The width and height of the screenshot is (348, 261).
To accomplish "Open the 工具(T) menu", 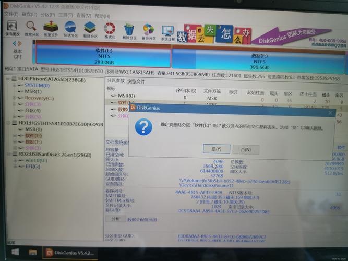I will 65,15.
